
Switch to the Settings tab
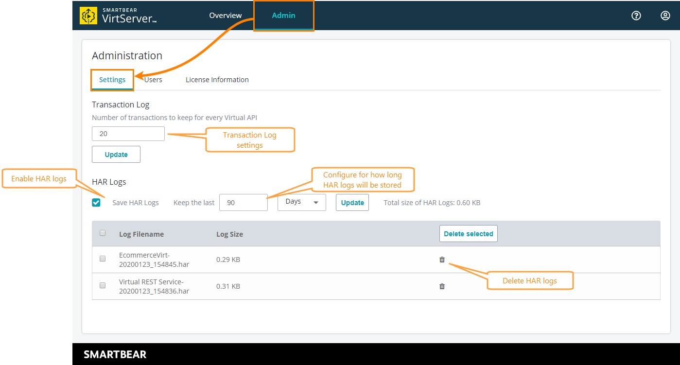coord(112,80)
